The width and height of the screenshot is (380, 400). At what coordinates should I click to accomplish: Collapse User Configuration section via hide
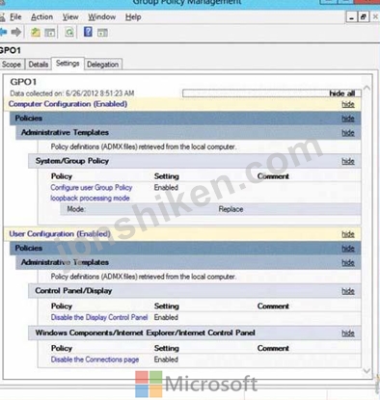tap(348, 234)
